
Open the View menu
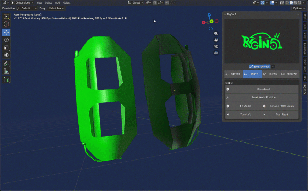(39, 2)
